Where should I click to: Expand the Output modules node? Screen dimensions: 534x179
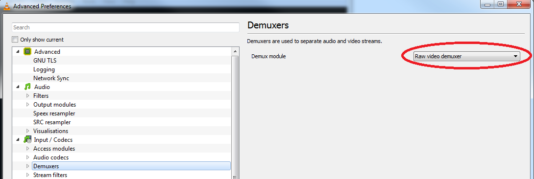(x=27, y=105)
